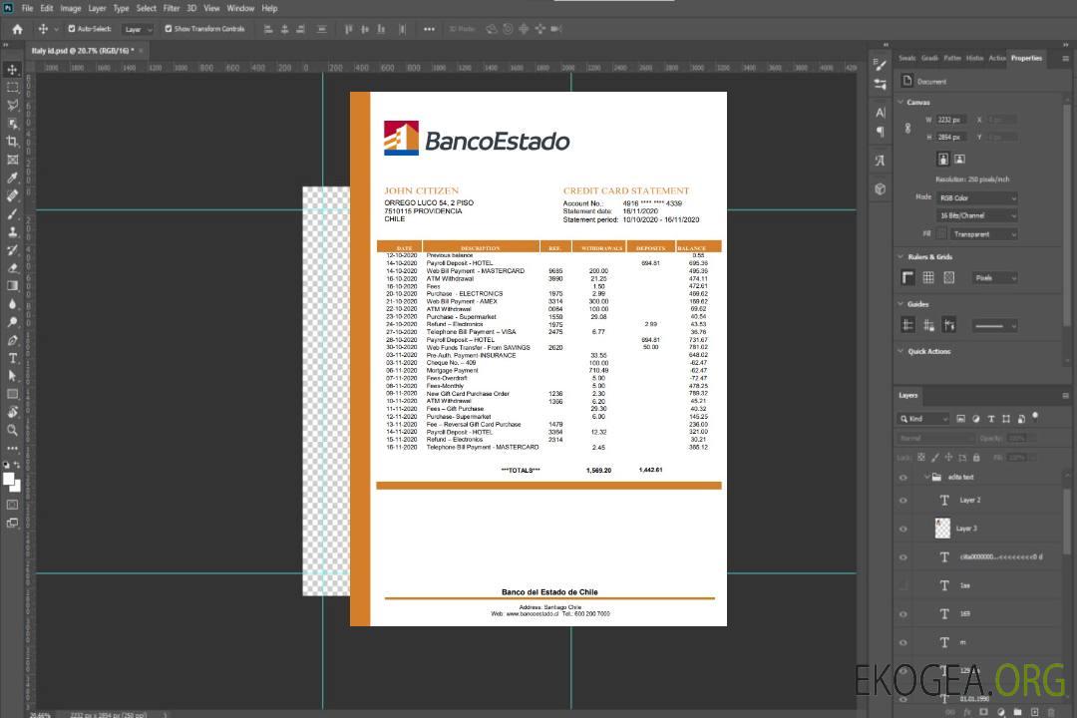This screenshot has width=1077, height=718.
Task: Open the RGB Color mode dropdown
Action: pyautogui.click(x=976, y=197)
